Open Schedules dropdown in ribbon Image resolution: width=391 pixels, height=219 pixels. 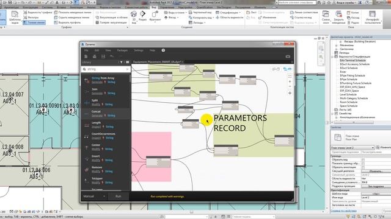pos(228,12)
